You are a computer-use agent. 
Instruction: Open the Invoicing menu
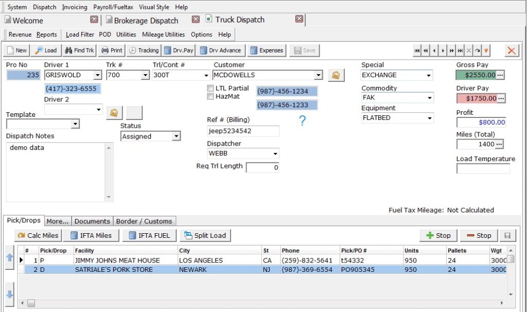coord(75,7)
